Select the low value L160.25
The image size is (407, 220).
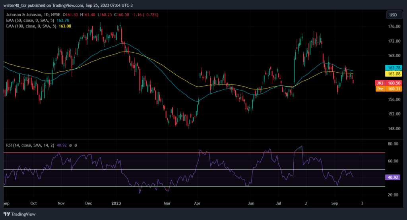point(105,15)
